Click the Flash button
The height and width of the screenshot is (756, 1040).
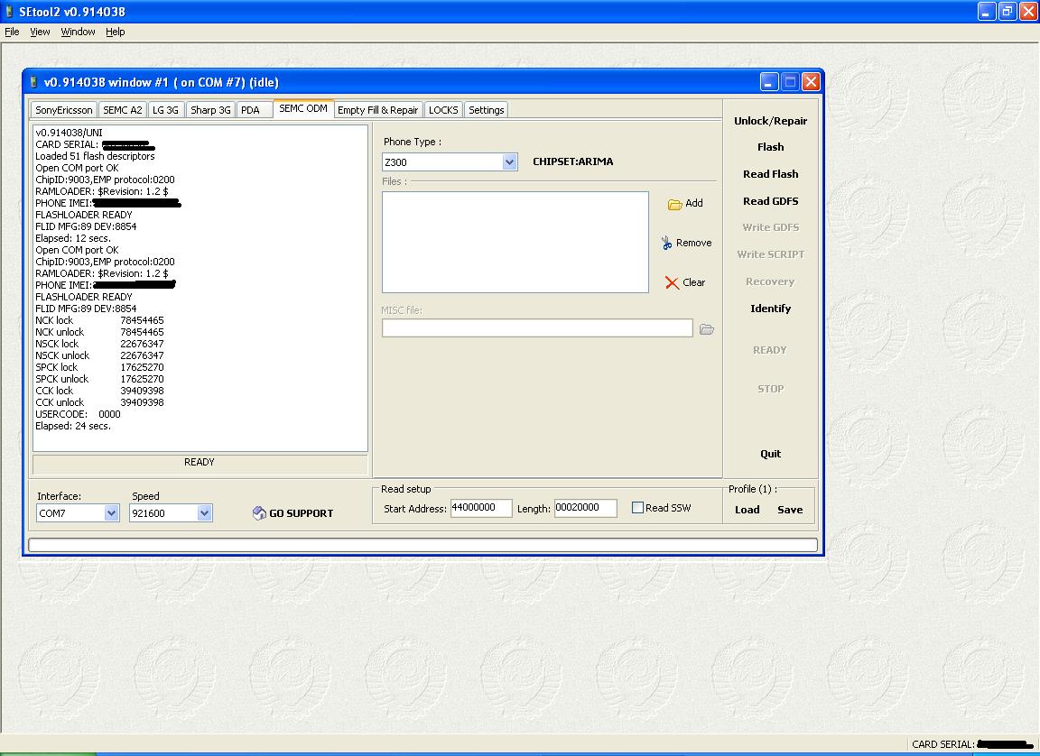[771, 147]
